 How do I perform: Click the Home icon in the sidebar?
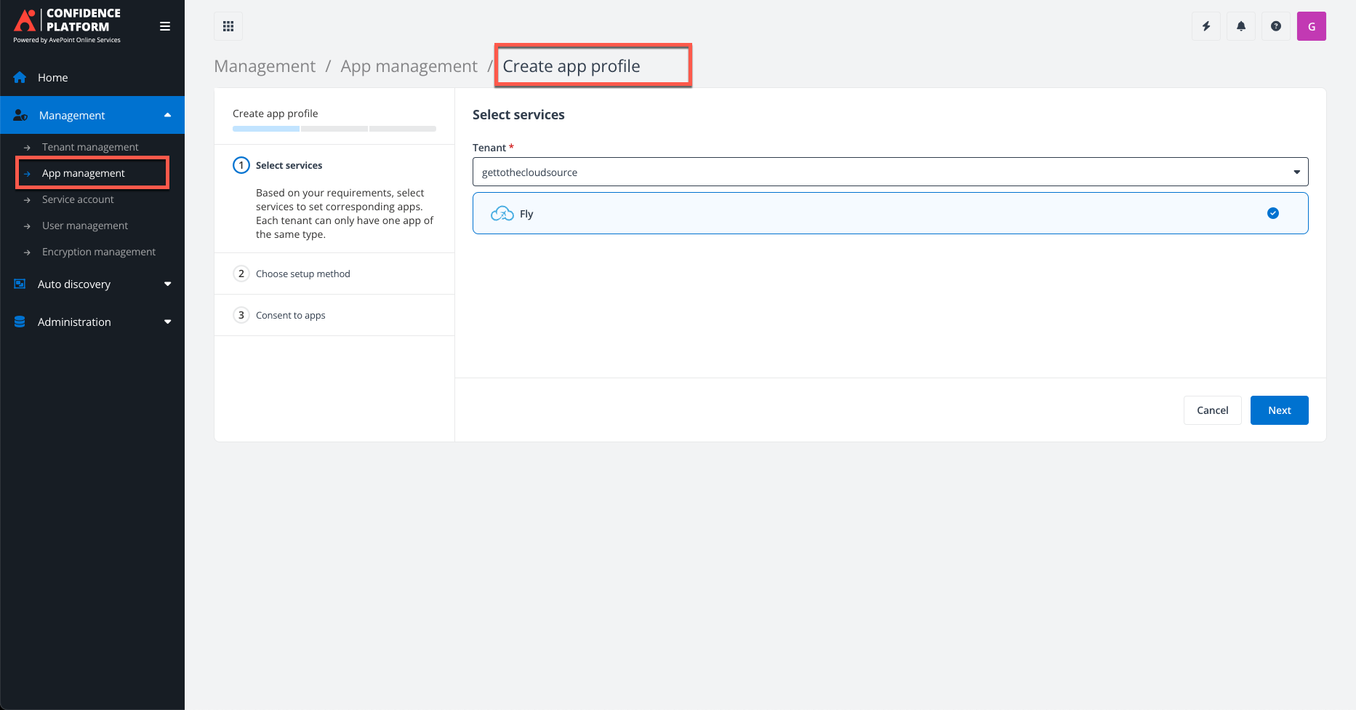(x=19, y=77)
